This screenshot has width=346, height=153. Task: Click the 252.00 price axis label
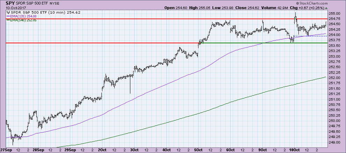coord(335,78)
